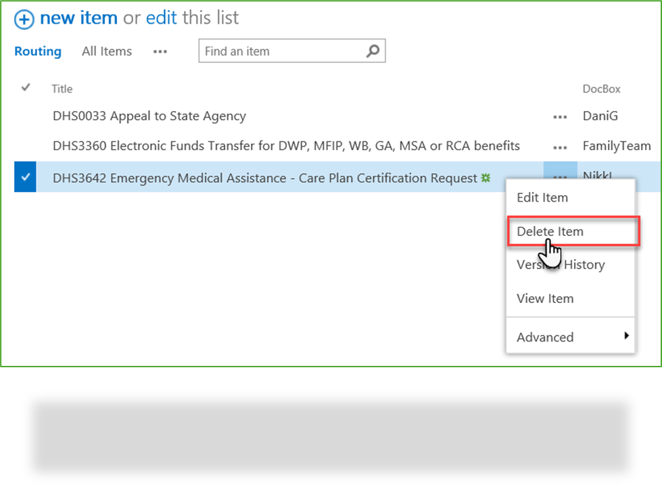
Task: Open DHS0033 Appeal to State Agency item
Action: coord(149,116)
